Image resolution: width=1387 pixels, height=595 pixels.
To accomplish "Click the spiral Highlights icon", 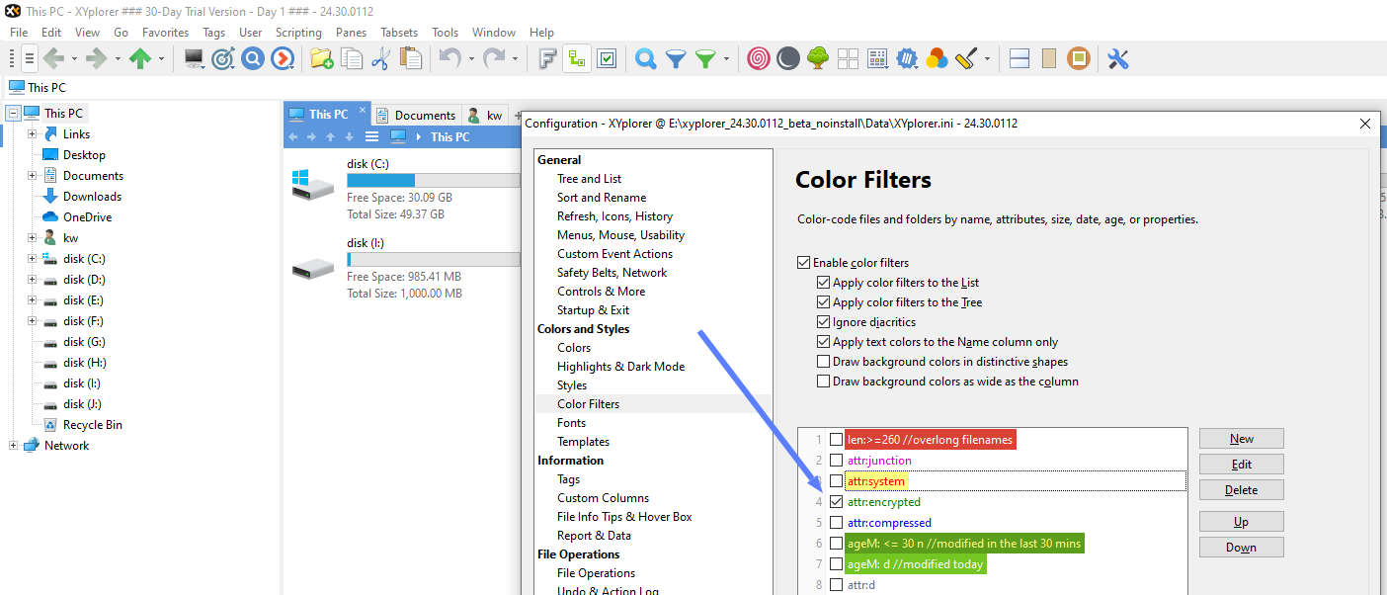I will pyautogui.click(x=758, y=58).
